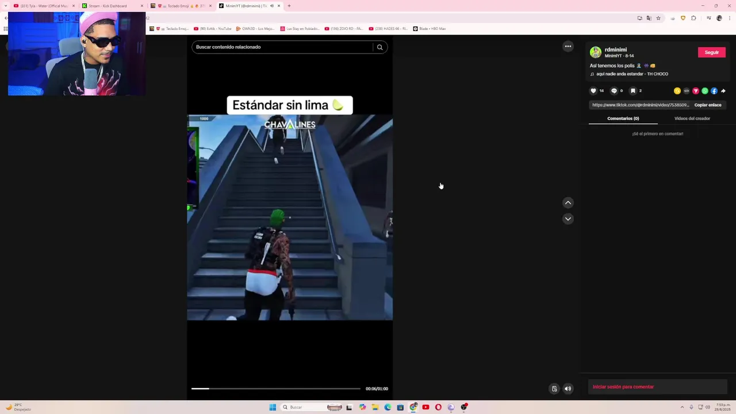Click the embed code share icon
This screenshot has width=736, height=414.
point(687,91)
